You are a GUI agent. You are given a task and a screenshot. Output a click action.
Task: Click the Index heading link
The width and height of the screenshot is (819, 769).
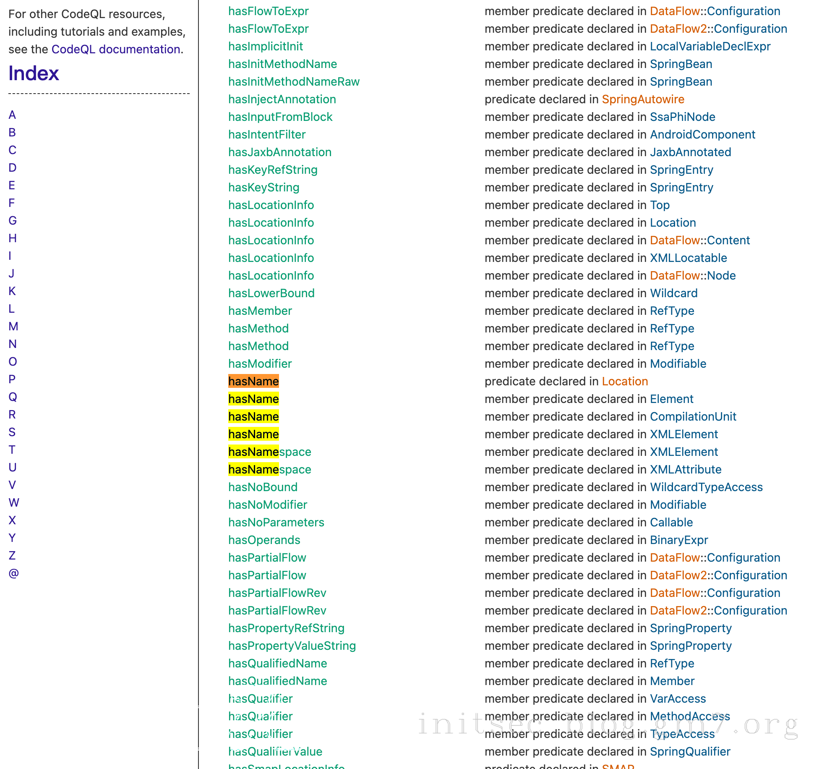click(x=34, y=73)
